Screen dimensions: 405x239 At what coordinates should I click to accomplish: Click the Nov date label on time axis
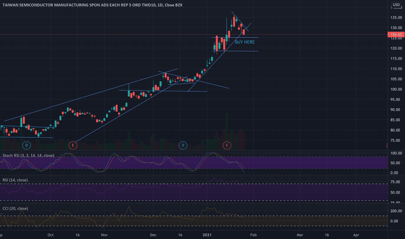point(104,235)
